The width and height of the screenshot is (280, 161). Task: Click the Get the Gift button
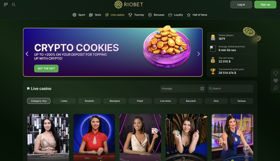pyautogui.click(x=46, y=69)
